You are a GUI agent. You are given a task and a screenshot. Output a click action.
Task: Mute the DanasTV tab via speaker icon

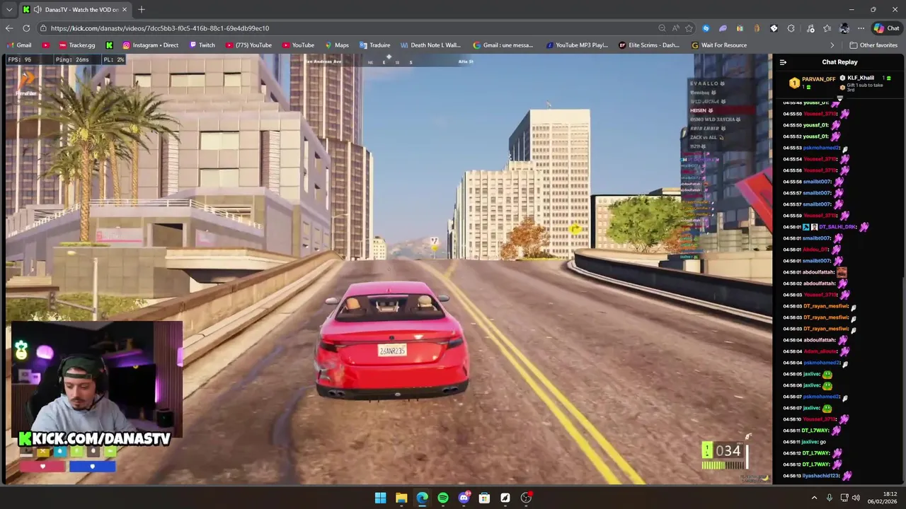click(38, 9)
